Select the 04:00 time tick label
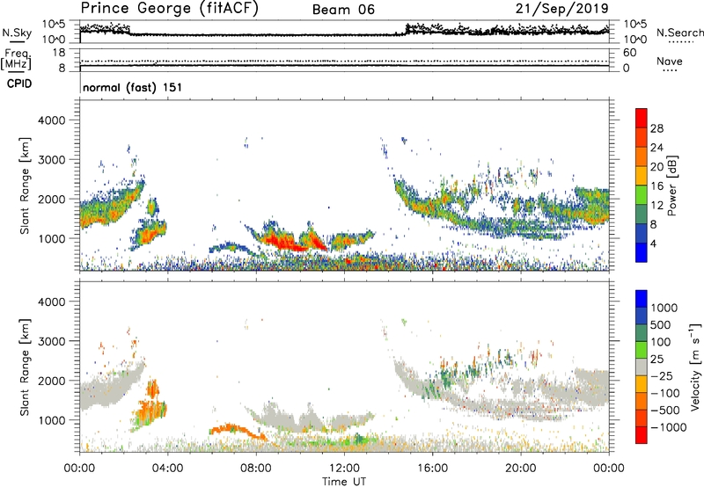704x487 pixels. 167,469
